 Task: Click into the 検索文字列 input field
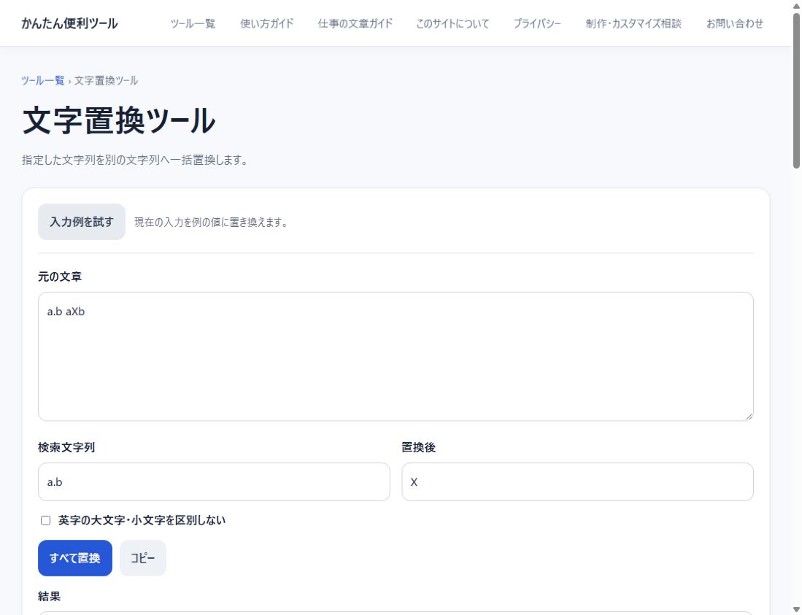[x=214, y=481]
